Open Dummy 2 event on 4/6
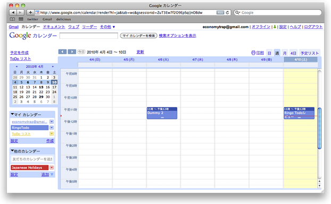 tap(162, 113)
